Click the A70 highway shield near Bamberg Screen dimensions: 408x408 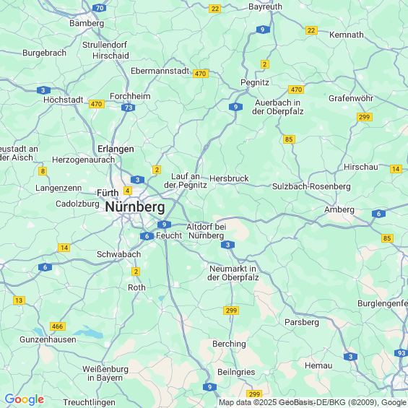pyautogui.click(x=99, y=8)
